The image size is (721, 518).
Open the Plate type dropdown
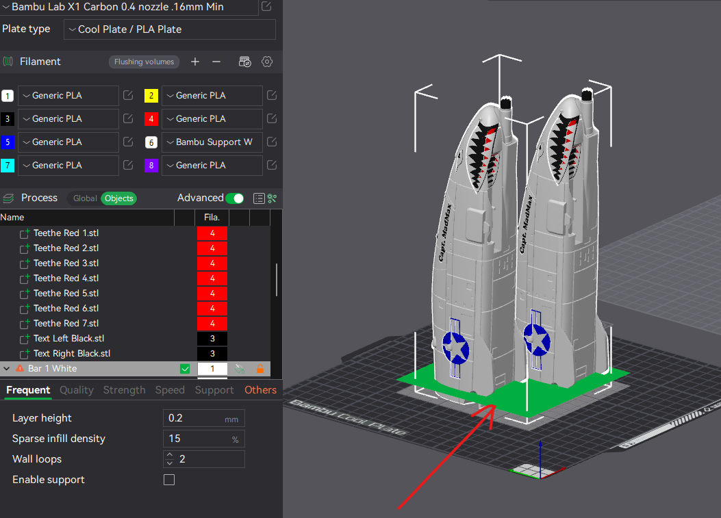(x=169, y=29)
